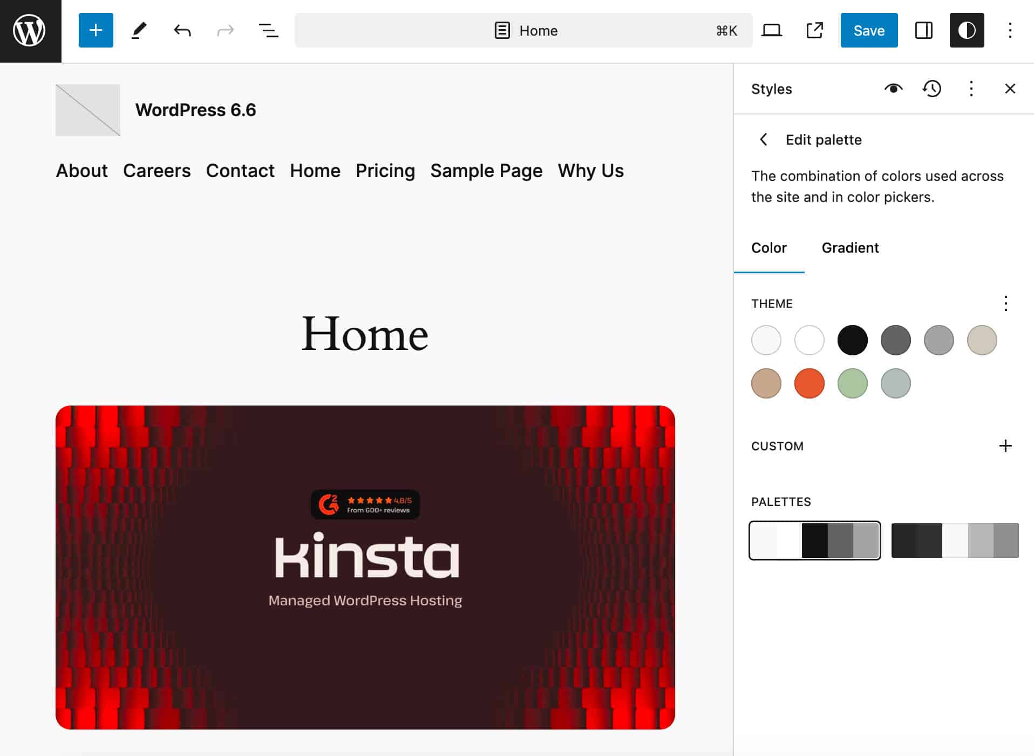This screenshot has width=1034, height=756.
Task: Pick the orange theme color swatch
Action: (x=809, y=383)
